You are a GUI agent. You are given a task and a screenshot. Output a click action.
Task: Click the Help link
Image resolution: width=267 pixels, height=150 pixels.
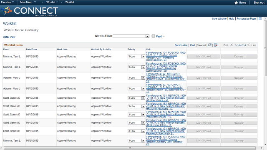(232, 18)
